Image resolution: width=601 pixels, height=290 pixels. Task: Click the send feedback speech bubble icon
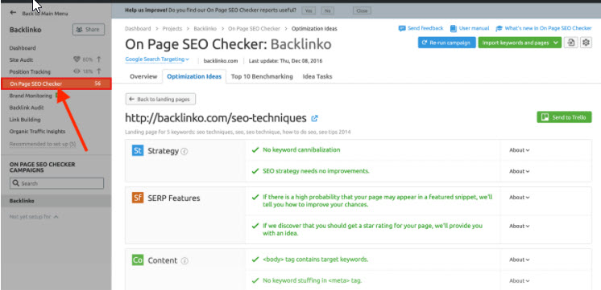pyautogui.click(x=402, y=29)
